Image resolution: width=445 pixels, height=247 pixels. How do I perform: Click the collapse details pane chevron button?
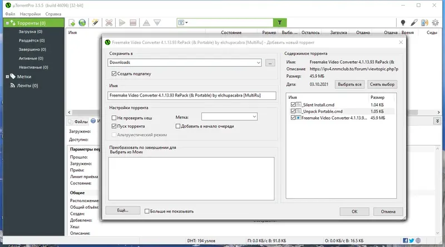[437, 121]
